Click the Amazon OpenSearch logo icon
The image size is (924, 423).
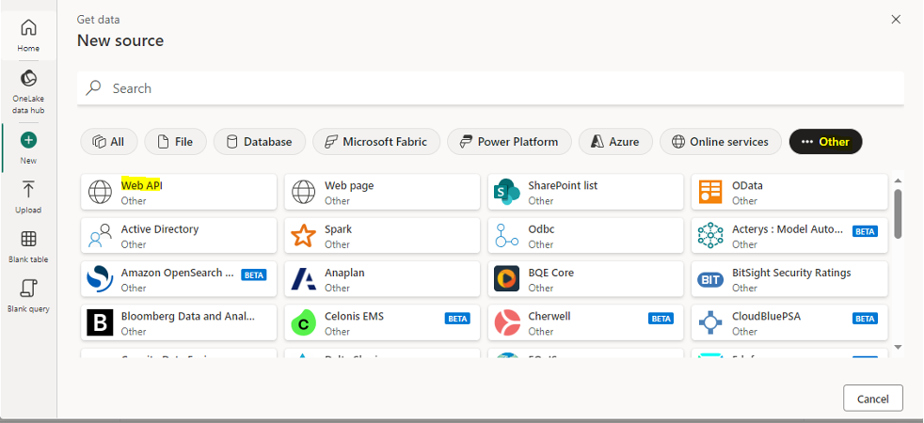(100, 279)
